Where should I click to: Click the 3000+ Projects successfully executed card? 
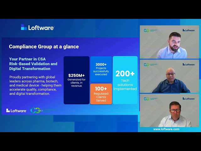pyautogui.click(x=101, y=69)
